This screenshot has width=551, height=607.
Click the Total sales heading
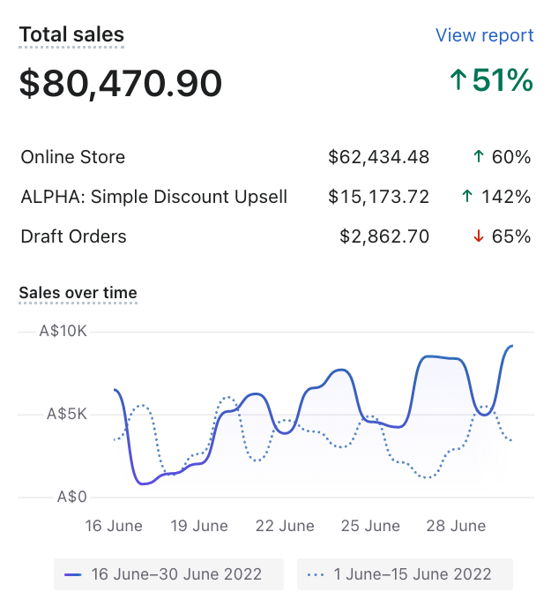click(71, 35)
